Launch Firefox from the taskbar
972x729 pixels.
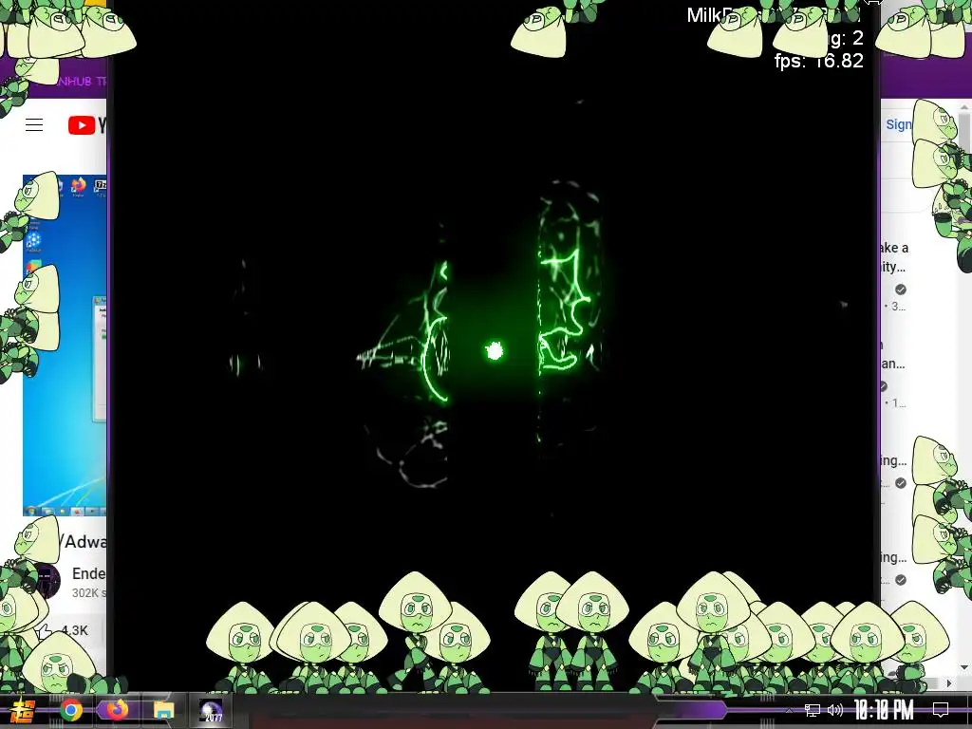click(117, 710)
